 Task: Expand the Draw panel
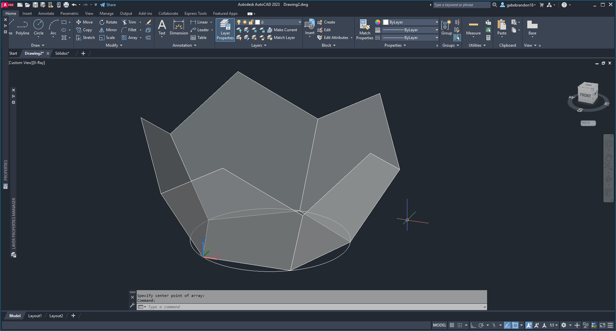tap(38, 45)
